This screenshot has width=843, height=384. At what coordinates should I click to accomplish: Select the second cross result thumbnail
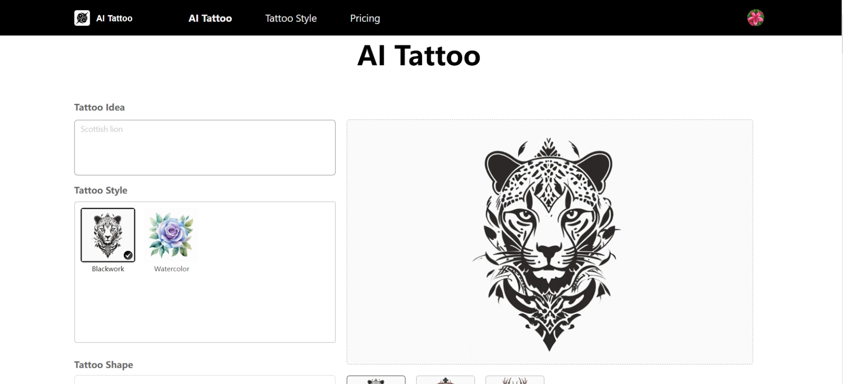[445, 380]
